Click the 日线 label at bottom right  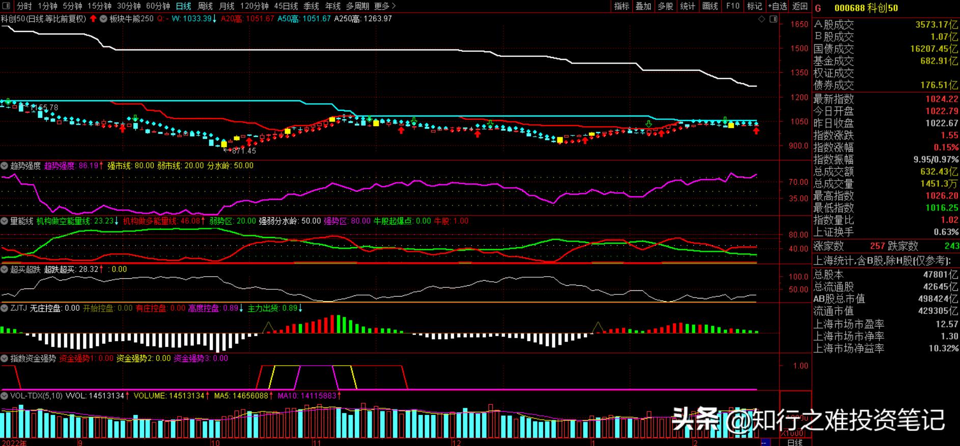[795, 442]
